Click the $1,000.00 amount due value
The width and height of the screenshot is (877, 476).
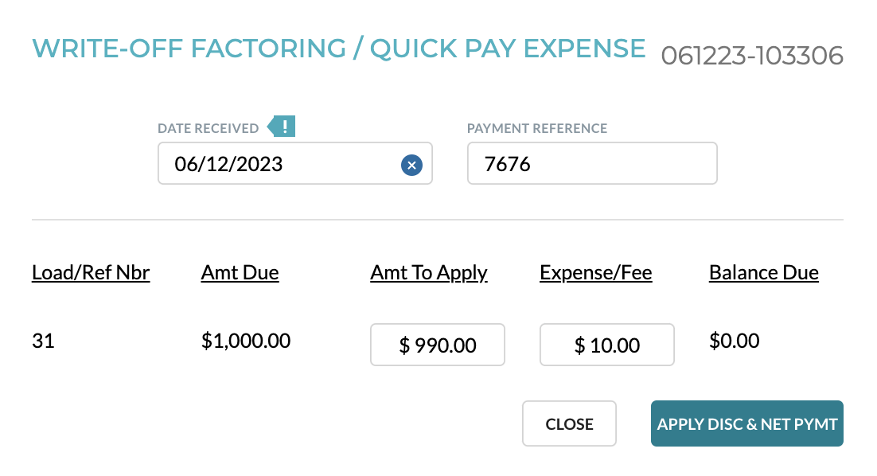246,341
